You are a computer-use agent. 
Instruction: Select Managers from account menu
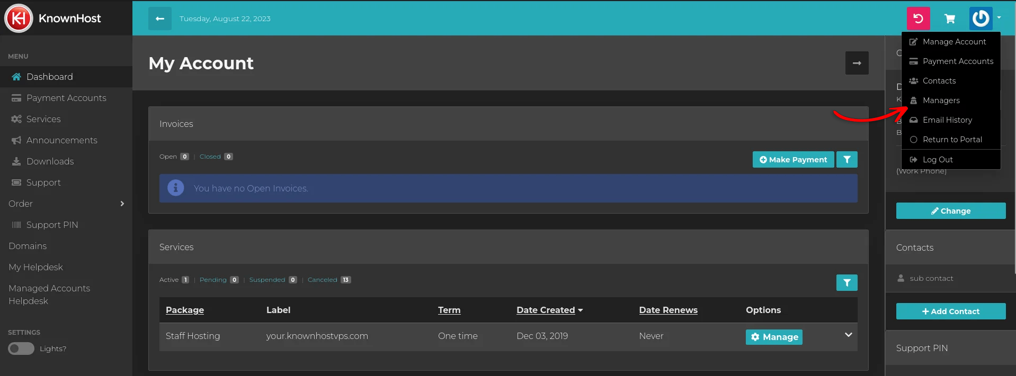tap(941, 100)
